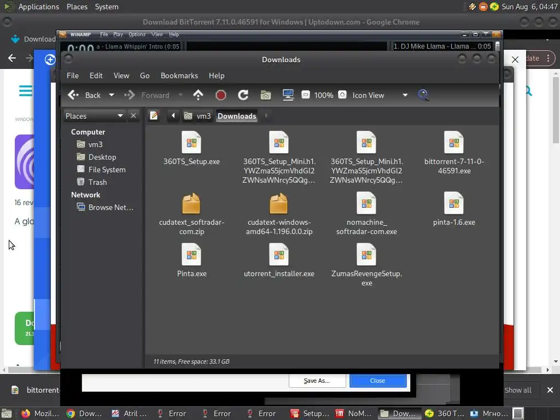560x420 pixels.
Task: Close the Places side pane
Action: [133, 116]
